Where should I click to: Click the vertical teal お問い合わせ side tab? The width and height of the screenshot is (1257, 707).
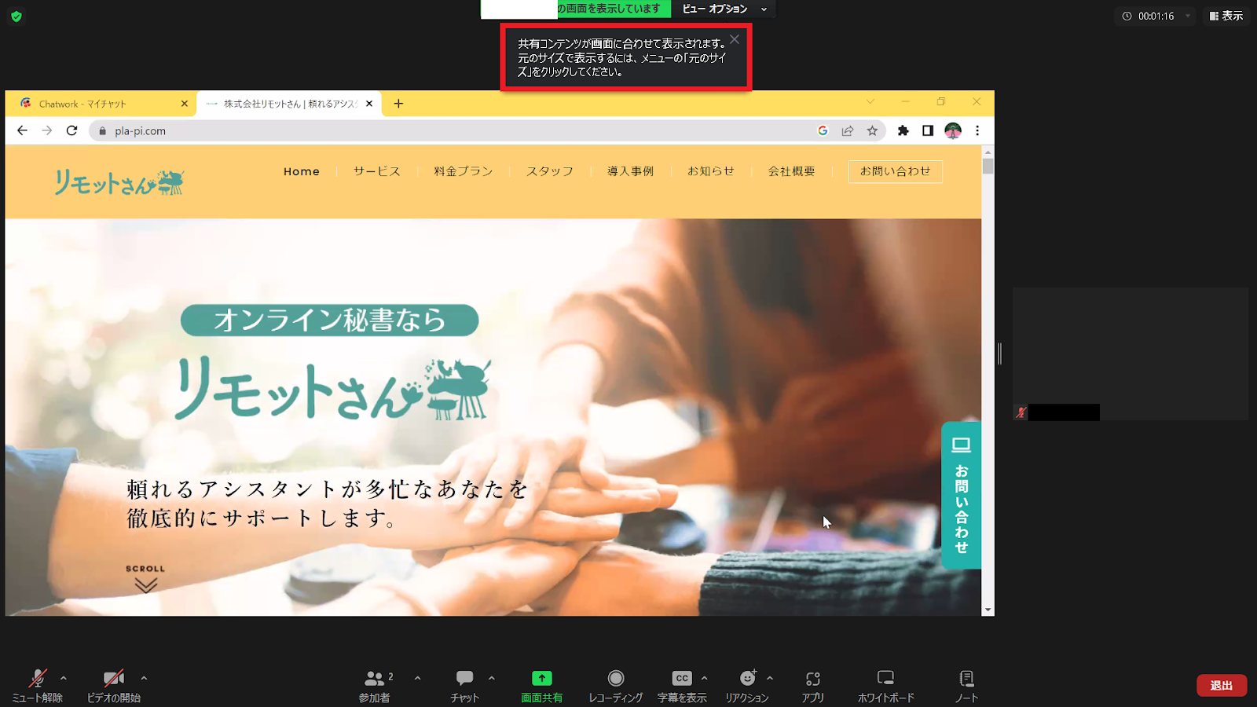pyautogui.click(x=962, y=495)
